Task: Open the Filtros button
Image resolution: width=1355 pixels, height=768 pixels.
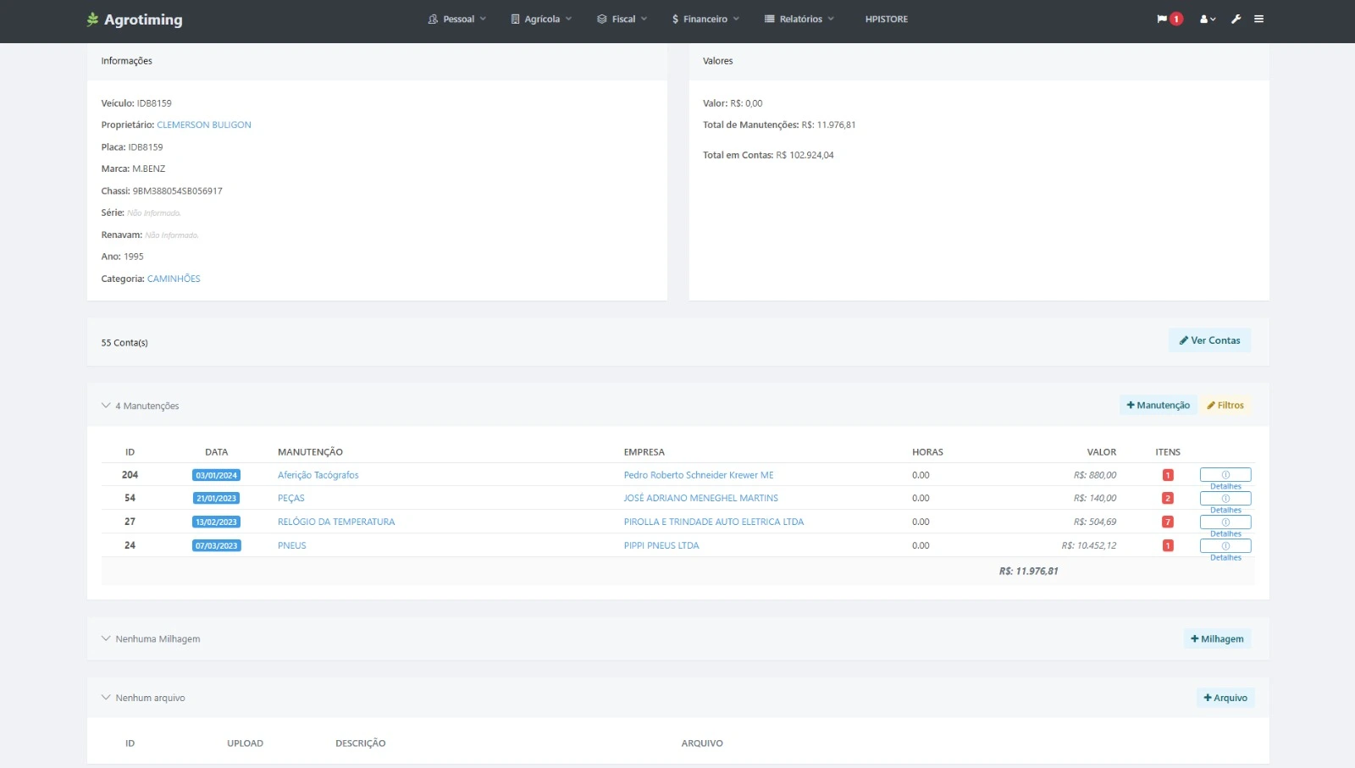Action: click(1225, 406)
